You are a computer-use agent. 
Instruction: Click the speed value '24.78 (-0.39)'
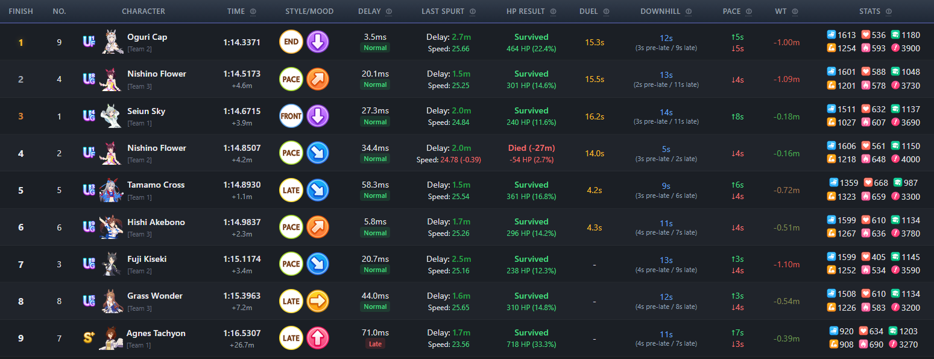tap(461, 159)
